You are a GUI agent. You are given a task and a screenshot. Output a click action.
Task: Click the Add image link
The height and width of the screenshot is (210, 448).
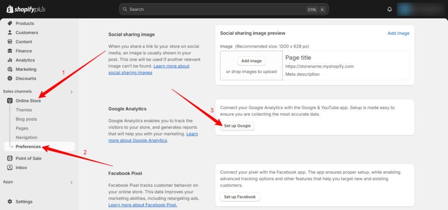click(x=398, y=33)
